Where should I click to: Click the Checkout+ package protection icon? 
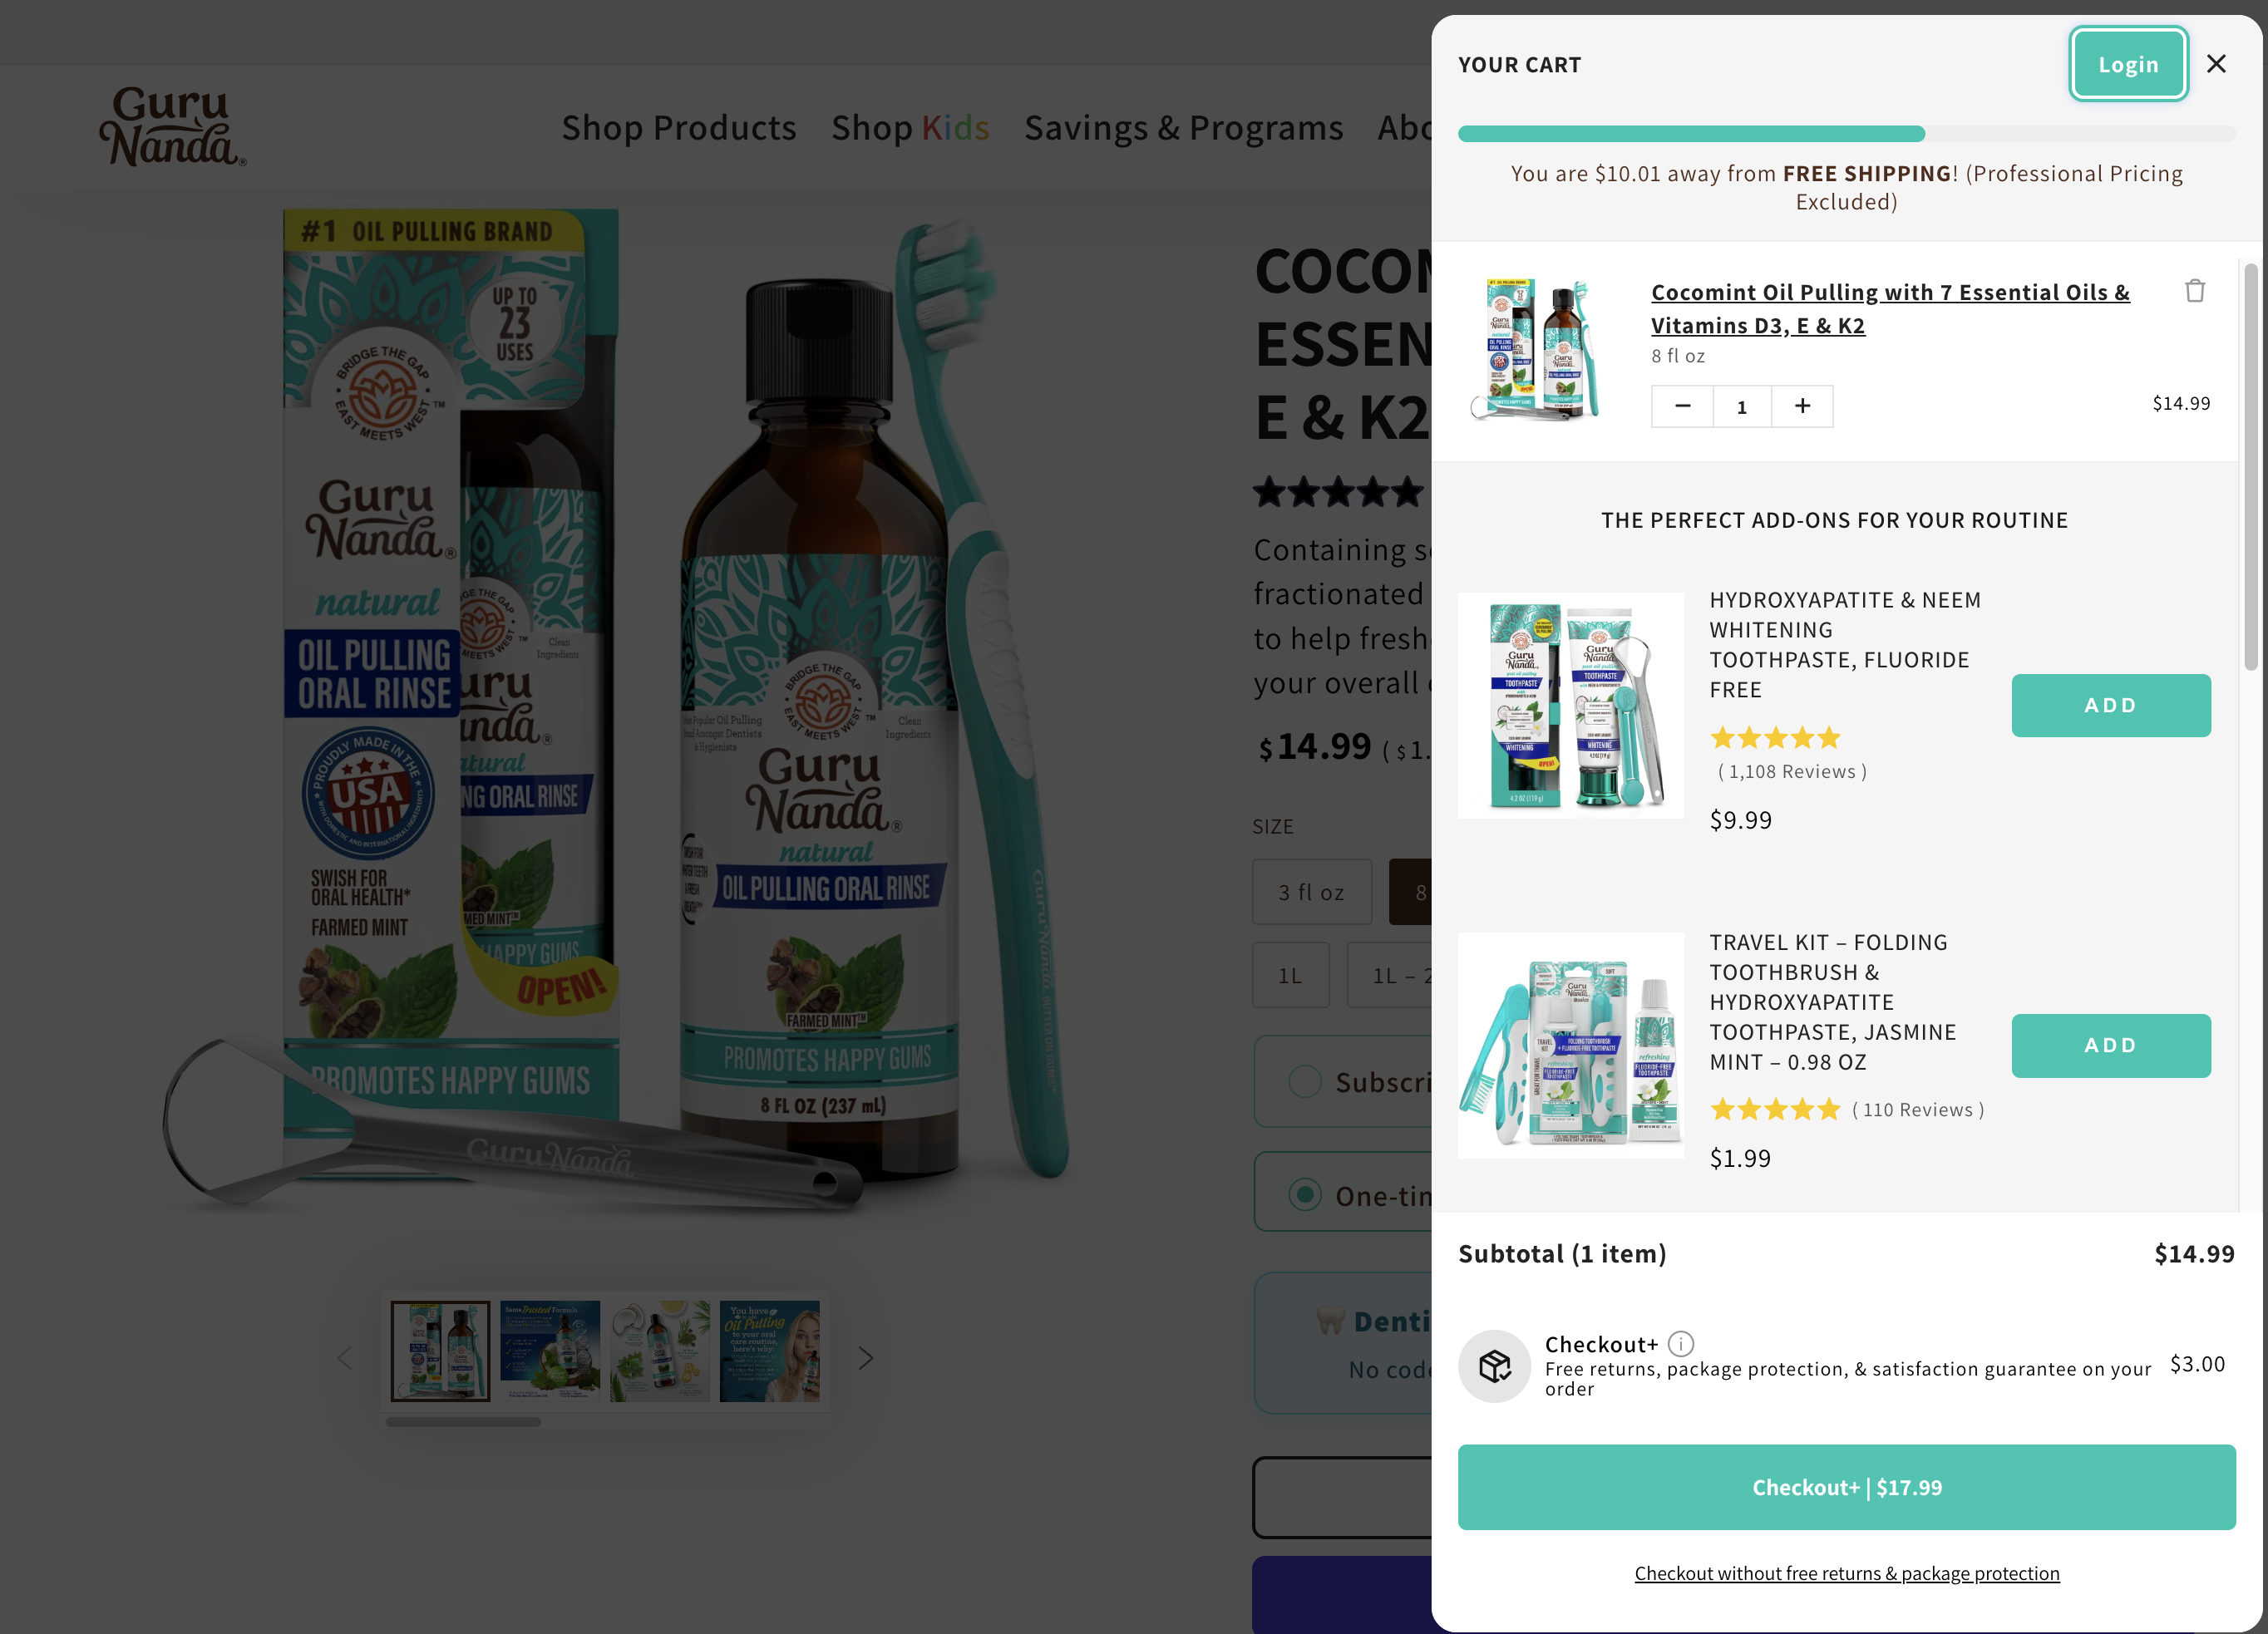coord(1494,1366)
